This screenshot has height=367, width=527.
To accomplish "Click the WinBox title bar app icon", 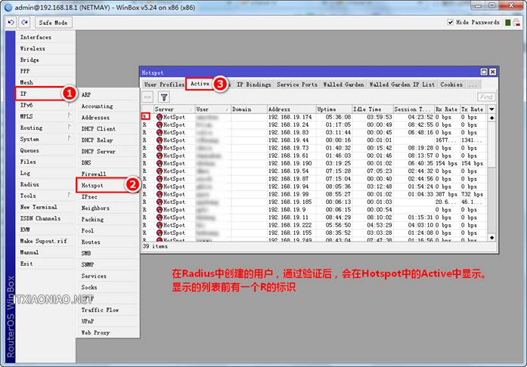I will [x=7, y=7].
